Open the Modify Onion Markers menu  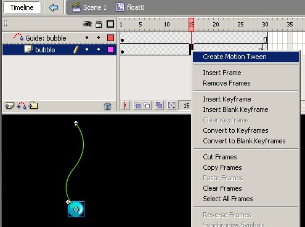tap(171, 106)
